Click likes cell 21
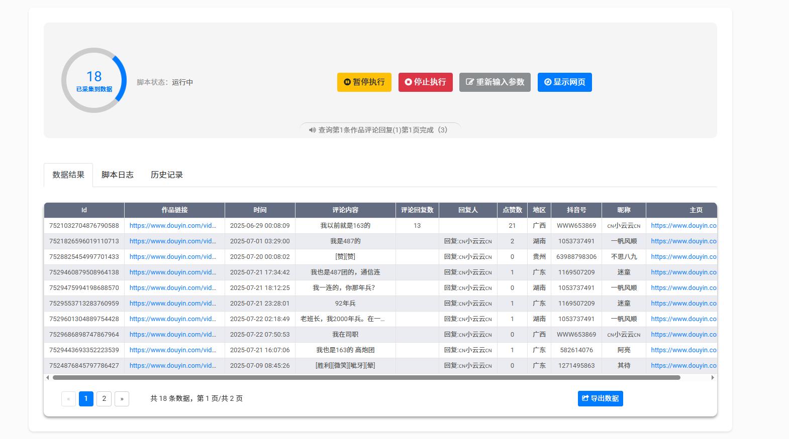The image size is (789, 439). click(x=512, y=226)
